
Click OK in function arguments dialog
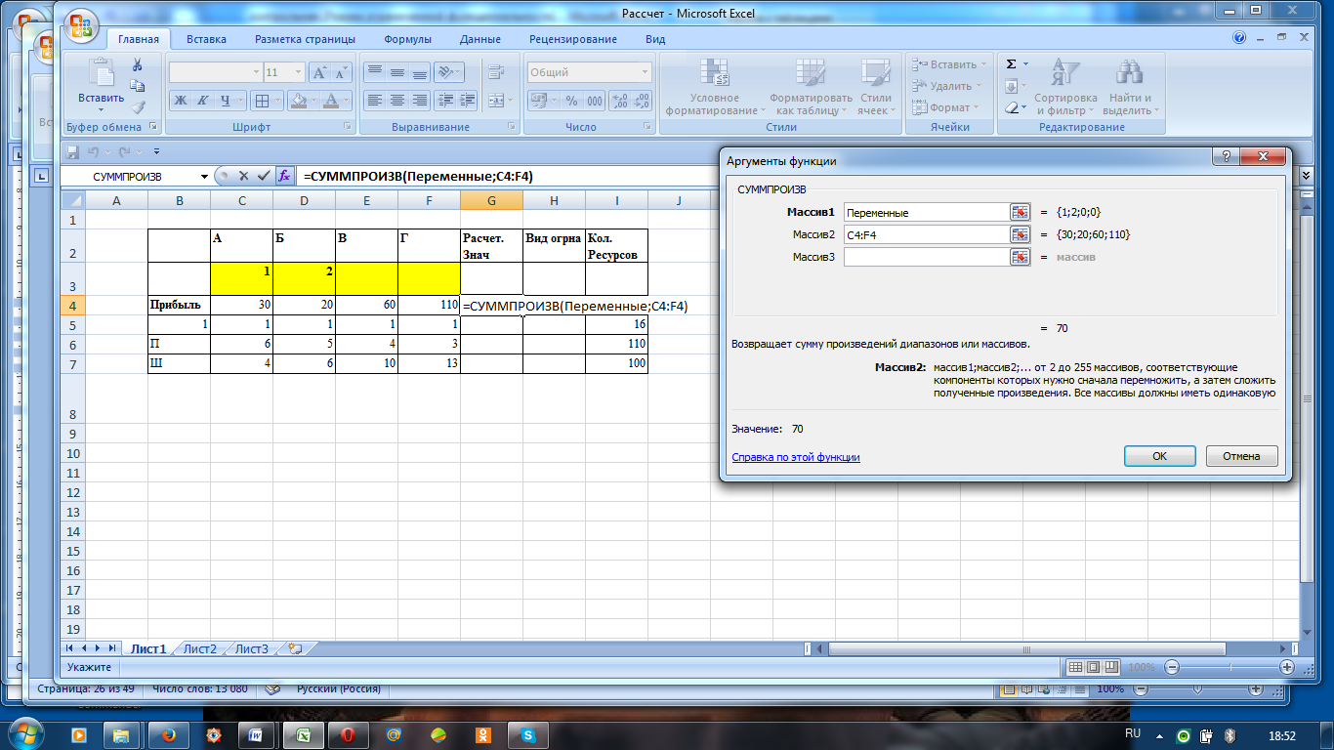pos(1159,456)
